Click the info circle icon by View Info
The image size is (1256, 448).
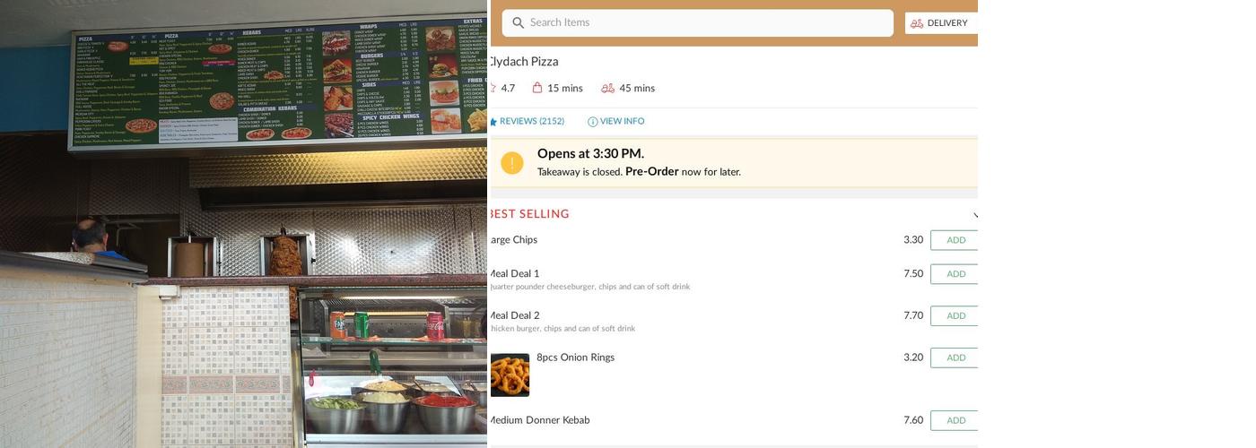point(593,122)
